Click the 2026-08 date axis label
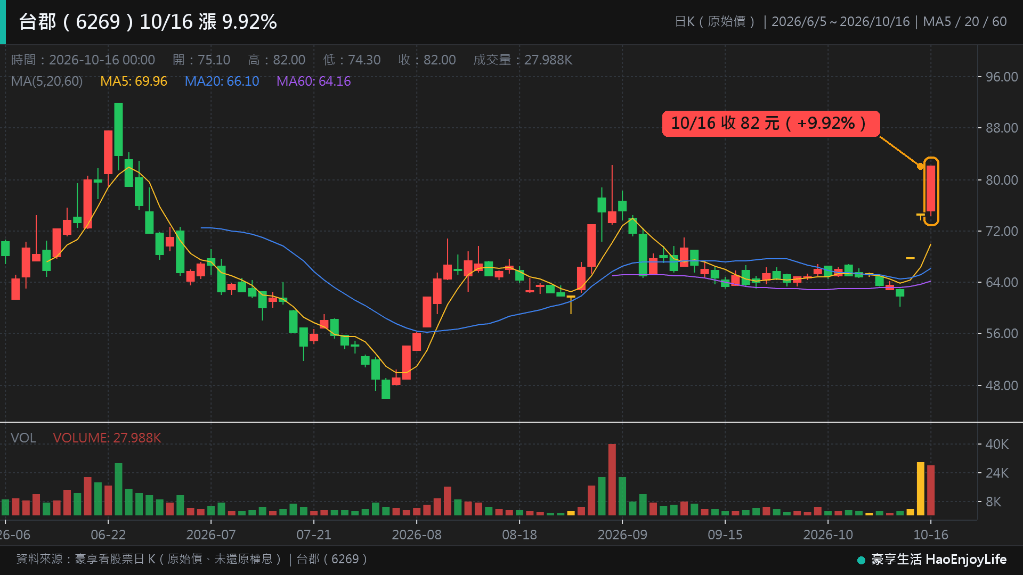Image resolution: width=1023 pixels, height=575 pixels. click(x=417, y=535)
